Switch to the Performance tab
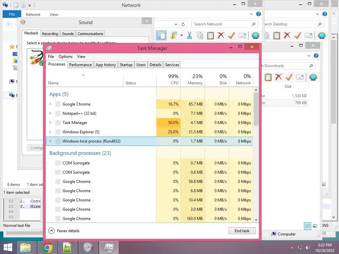The width and height of the screenshot is (339, 254). coord(80,65)
